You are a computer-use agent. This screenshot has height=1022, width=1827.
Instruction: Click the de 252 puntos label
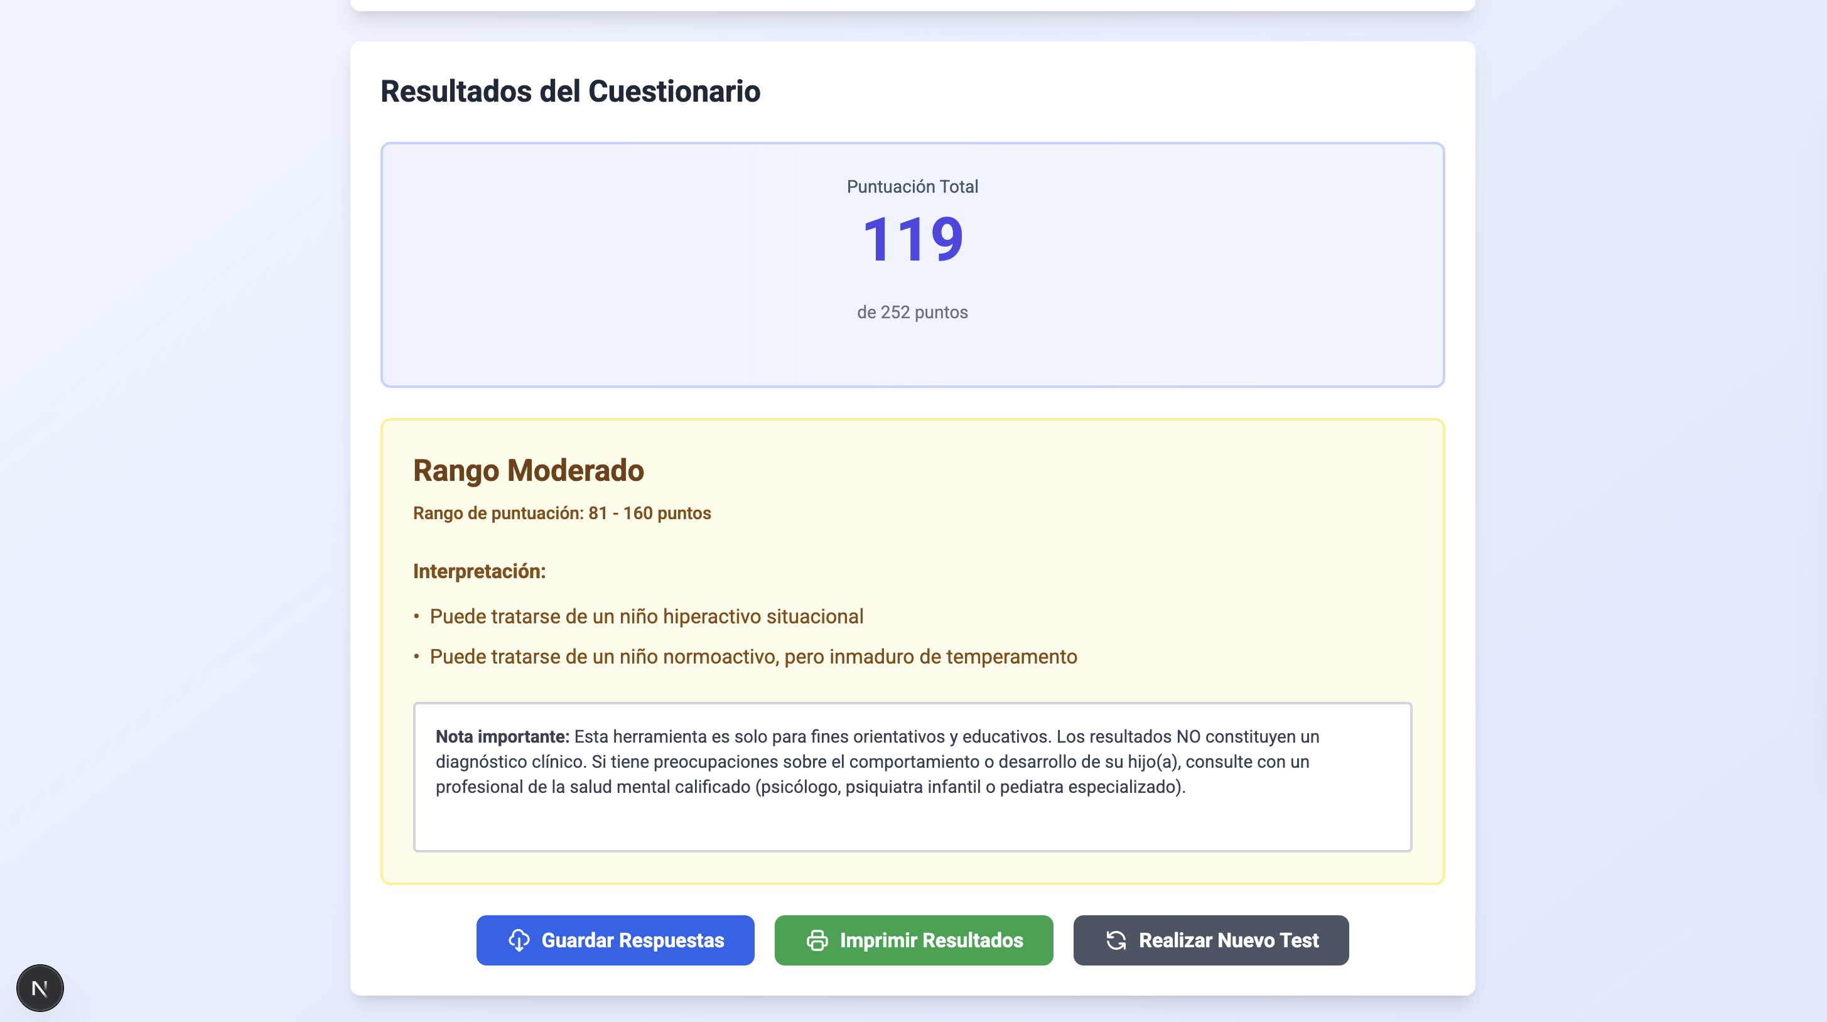(913, 311)
